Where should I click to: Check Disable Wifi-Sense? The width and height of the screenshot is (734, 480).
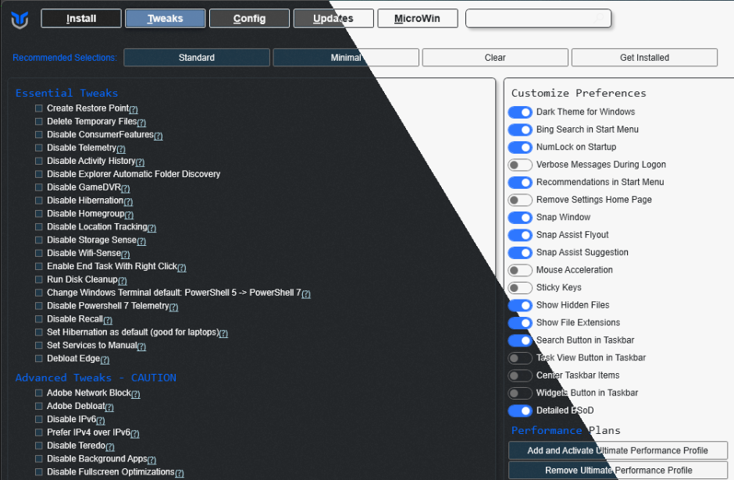point(39,253)
